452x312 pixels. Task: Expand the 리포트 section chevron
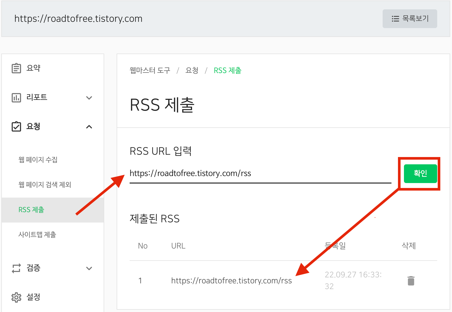89,98
